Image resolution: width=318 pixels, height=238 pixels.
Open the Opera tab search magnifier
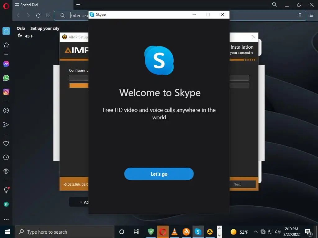point(275,4)
